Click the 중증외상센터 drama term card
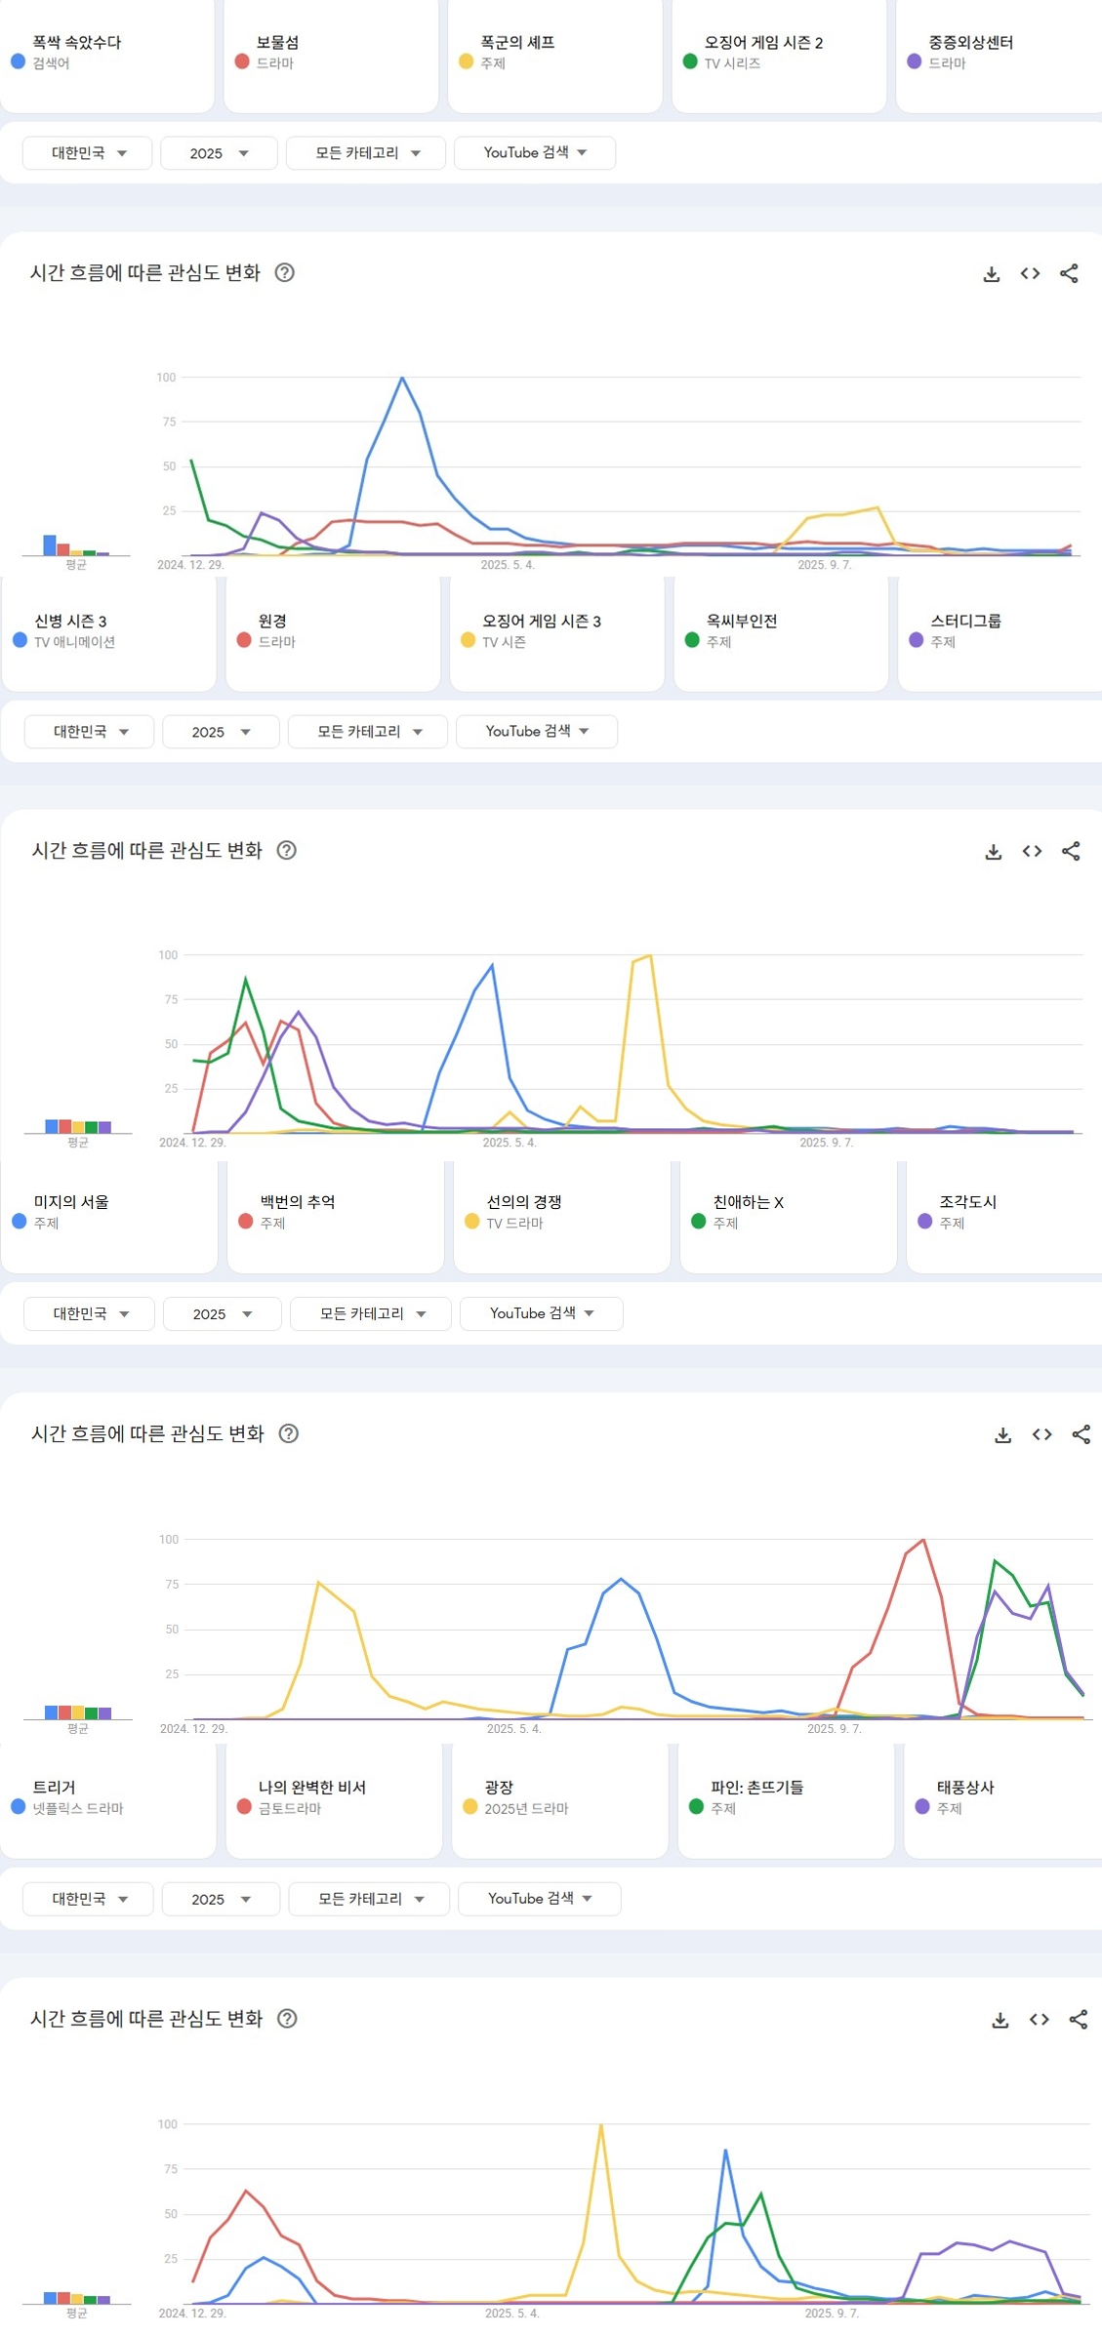1102x2336 pixels. pyautogui.click(x=998, y=54)
